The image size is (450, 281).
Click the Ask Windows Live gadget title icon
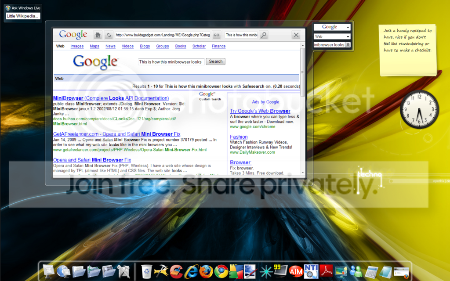pyautogui.click(x=8, y=8)
